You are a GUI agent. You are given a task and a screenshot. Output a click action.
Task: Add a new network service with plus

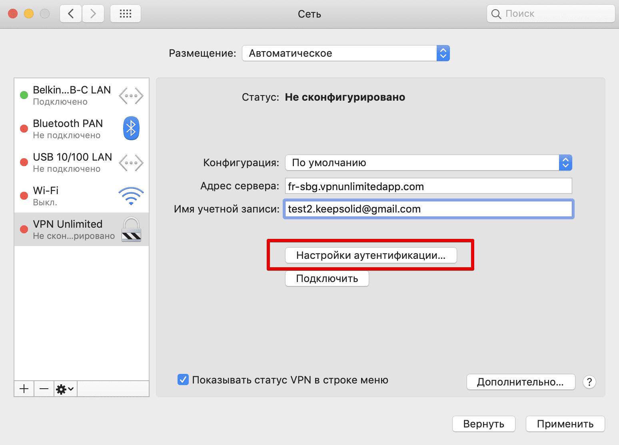[x=24, y=389]
